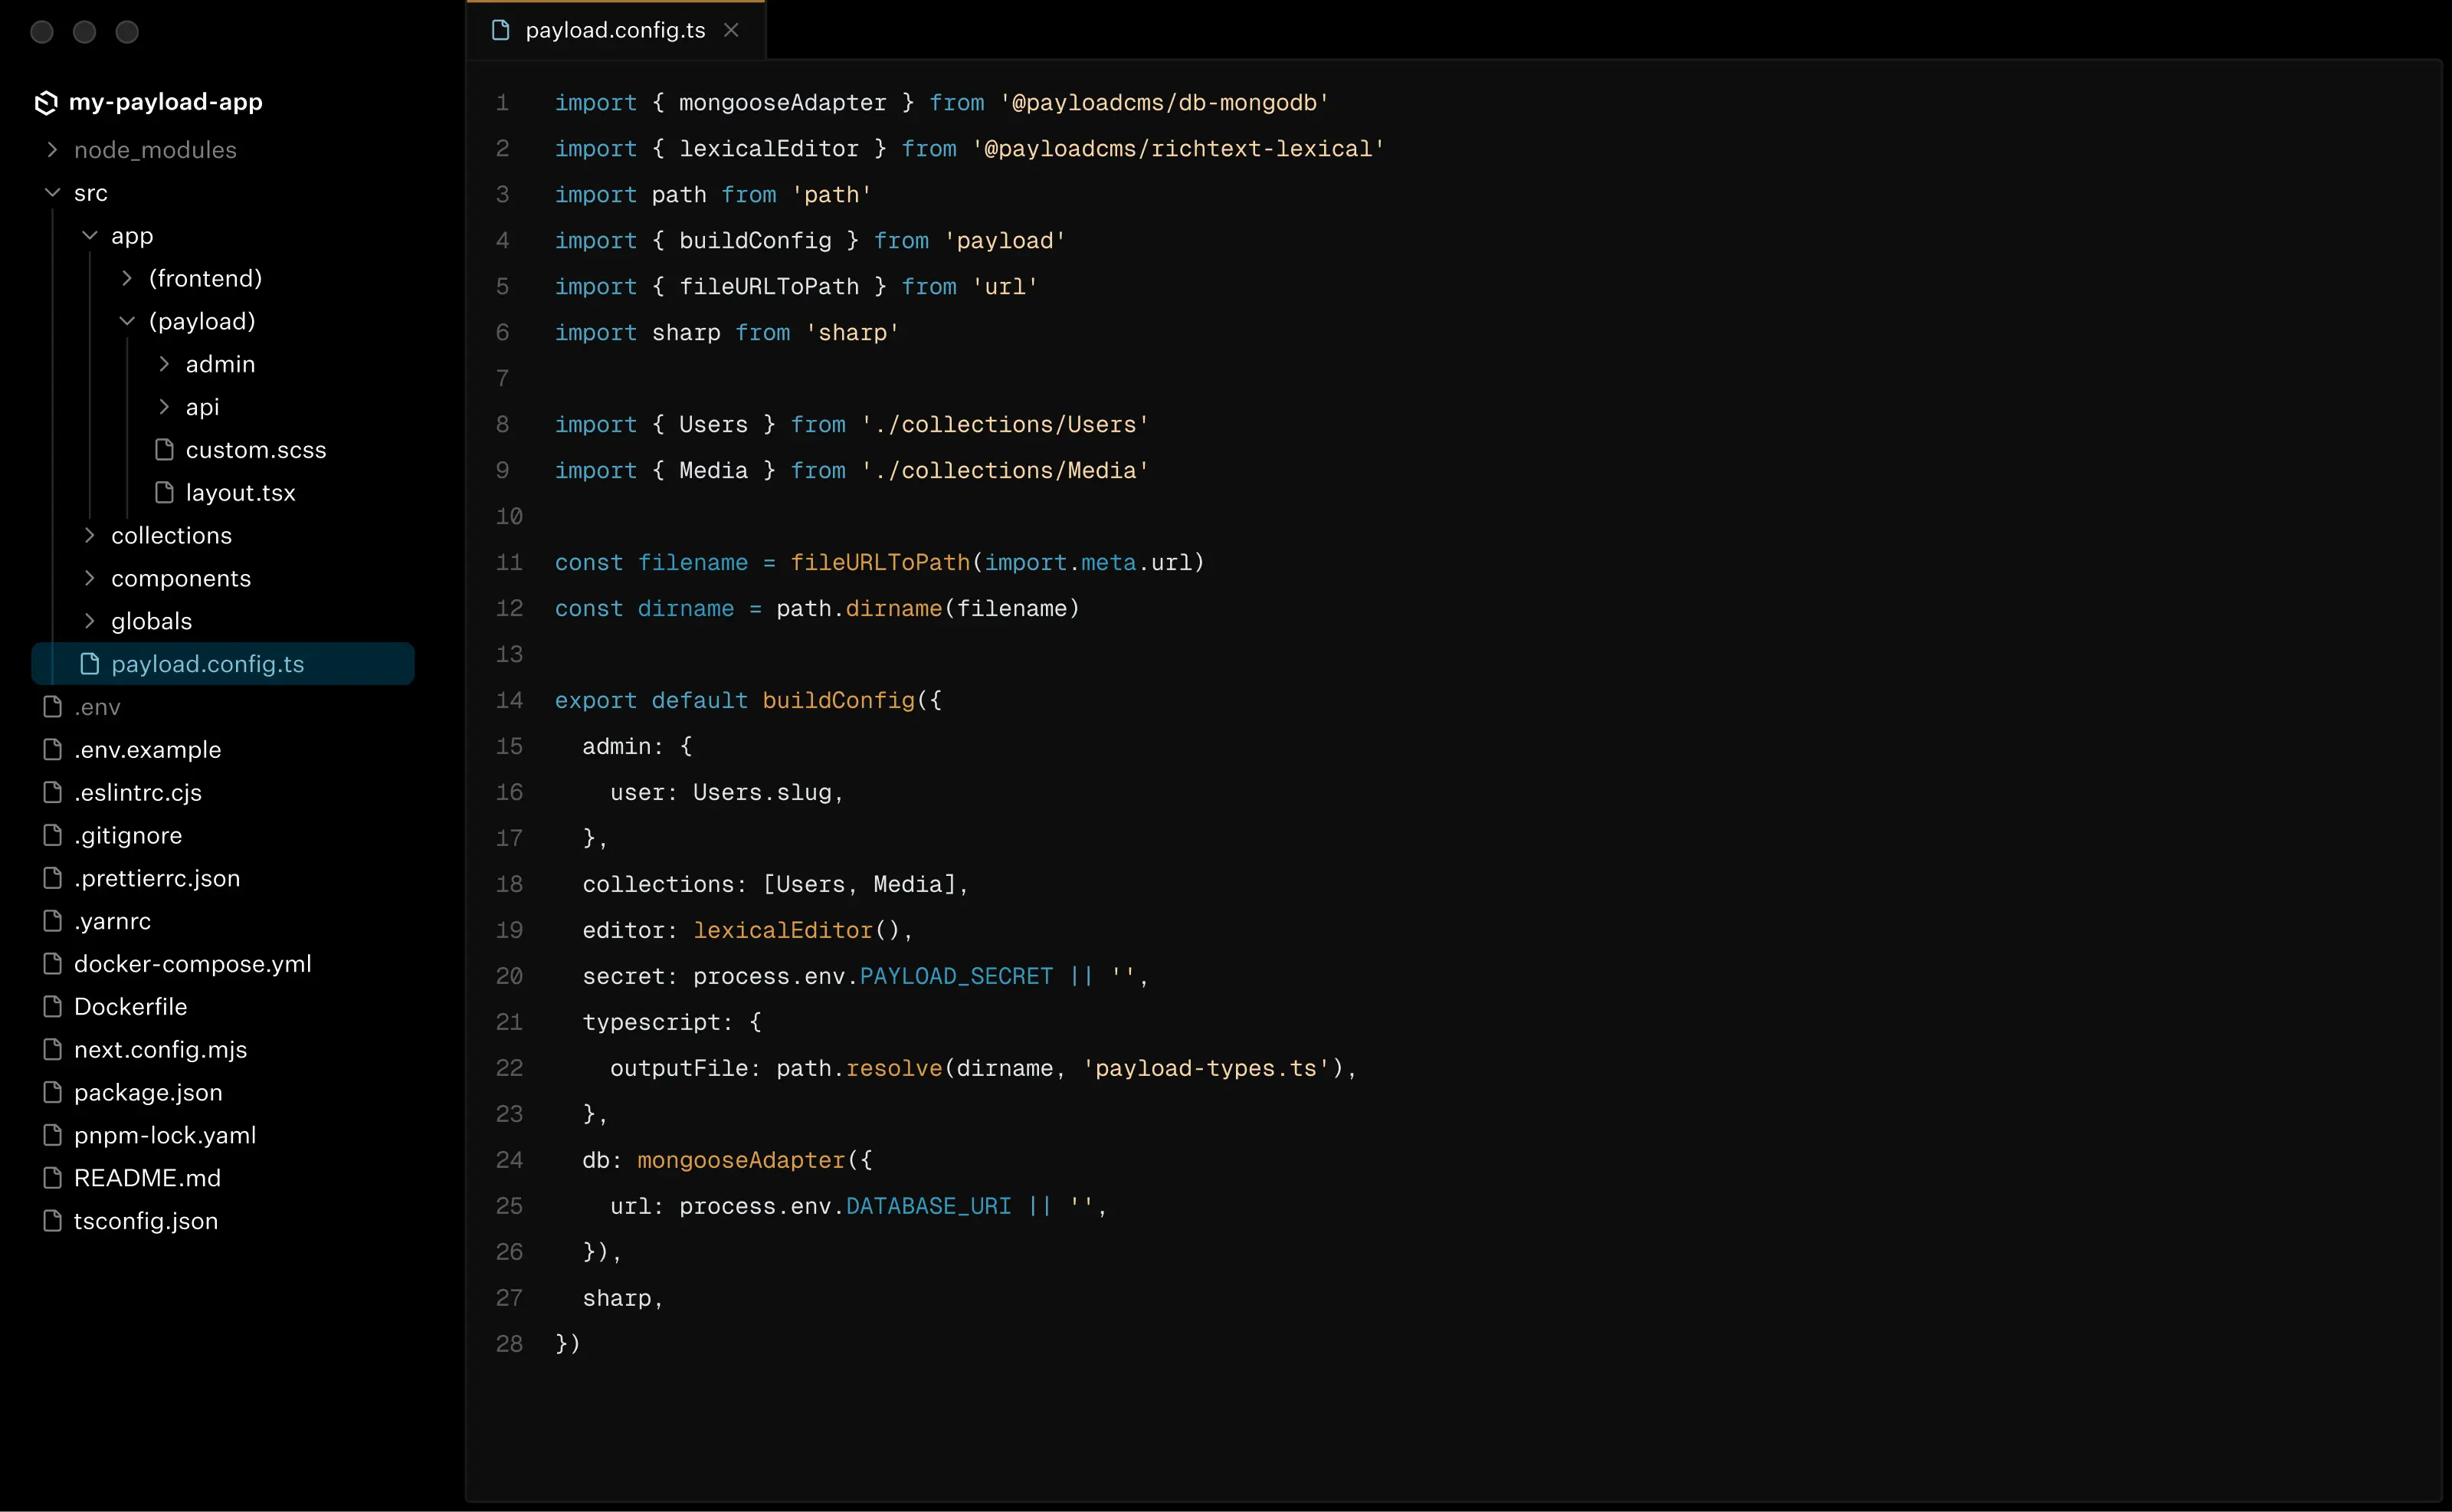Click the file icon beside .env
Screen dimensions: 2452x1512
click(51, 706)
